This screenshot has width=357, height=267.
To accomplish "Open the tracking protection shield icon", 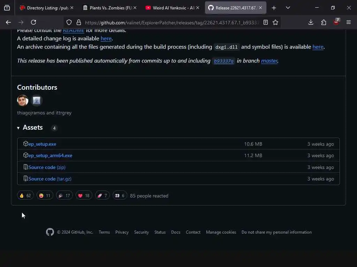I will pyautogui.click(x=69, y=22).
